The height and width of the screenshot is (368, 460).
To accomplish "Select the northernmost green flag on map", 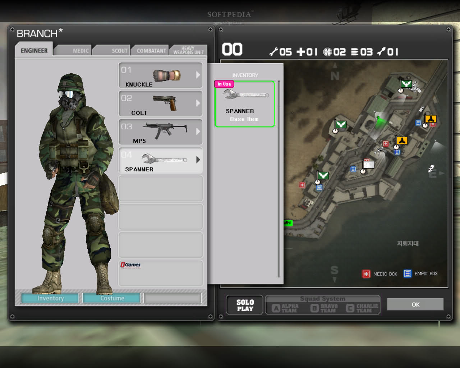I will [x=406, y=84].
